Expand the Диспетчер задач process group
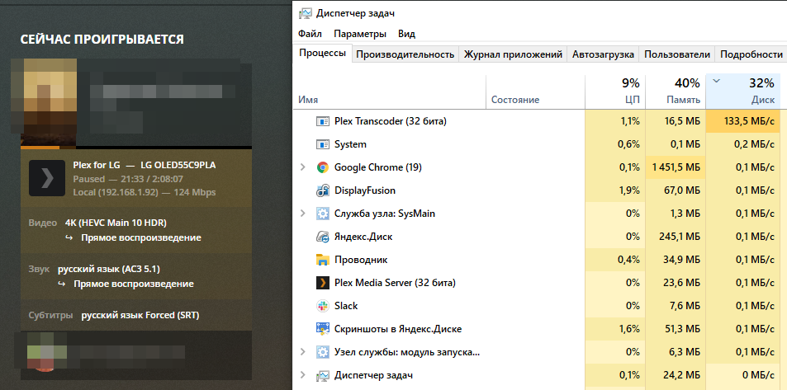Screen dimensions: 787x390 [x=304, y=375]
